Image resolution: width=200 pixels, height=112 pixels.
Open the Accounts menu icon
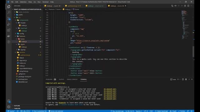(x=9, y=101)
